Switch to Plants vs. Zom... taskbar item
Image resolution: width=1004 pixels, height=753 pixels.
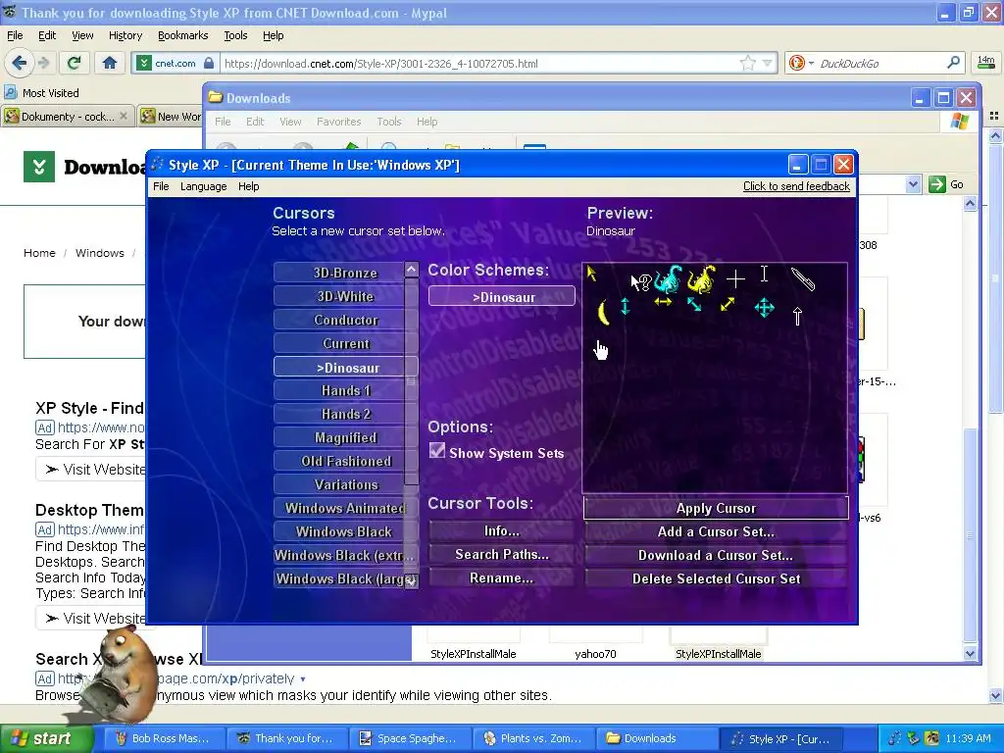532,738
